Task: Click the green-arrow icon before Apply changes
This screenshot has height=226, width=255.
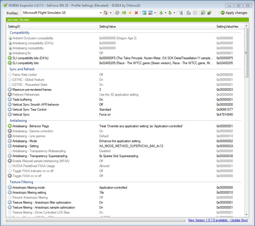Action: click(x=209, y=13)
